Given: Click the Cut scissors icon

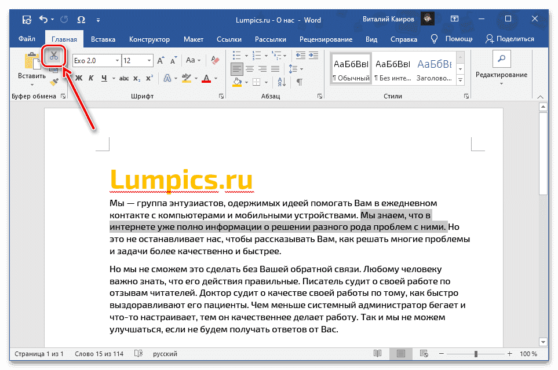Looking at the screenshot, I should point(54,56).
